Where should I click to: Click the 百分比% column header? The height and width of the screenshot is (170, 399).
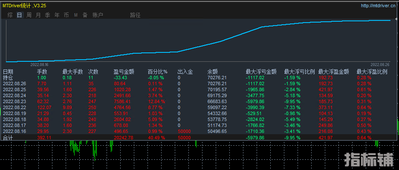pyautogui.click(x=158, y=72)
